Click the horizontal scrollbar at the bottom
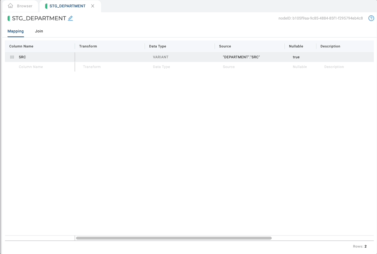This screenshot has width=377, height=254. [174, 238]
